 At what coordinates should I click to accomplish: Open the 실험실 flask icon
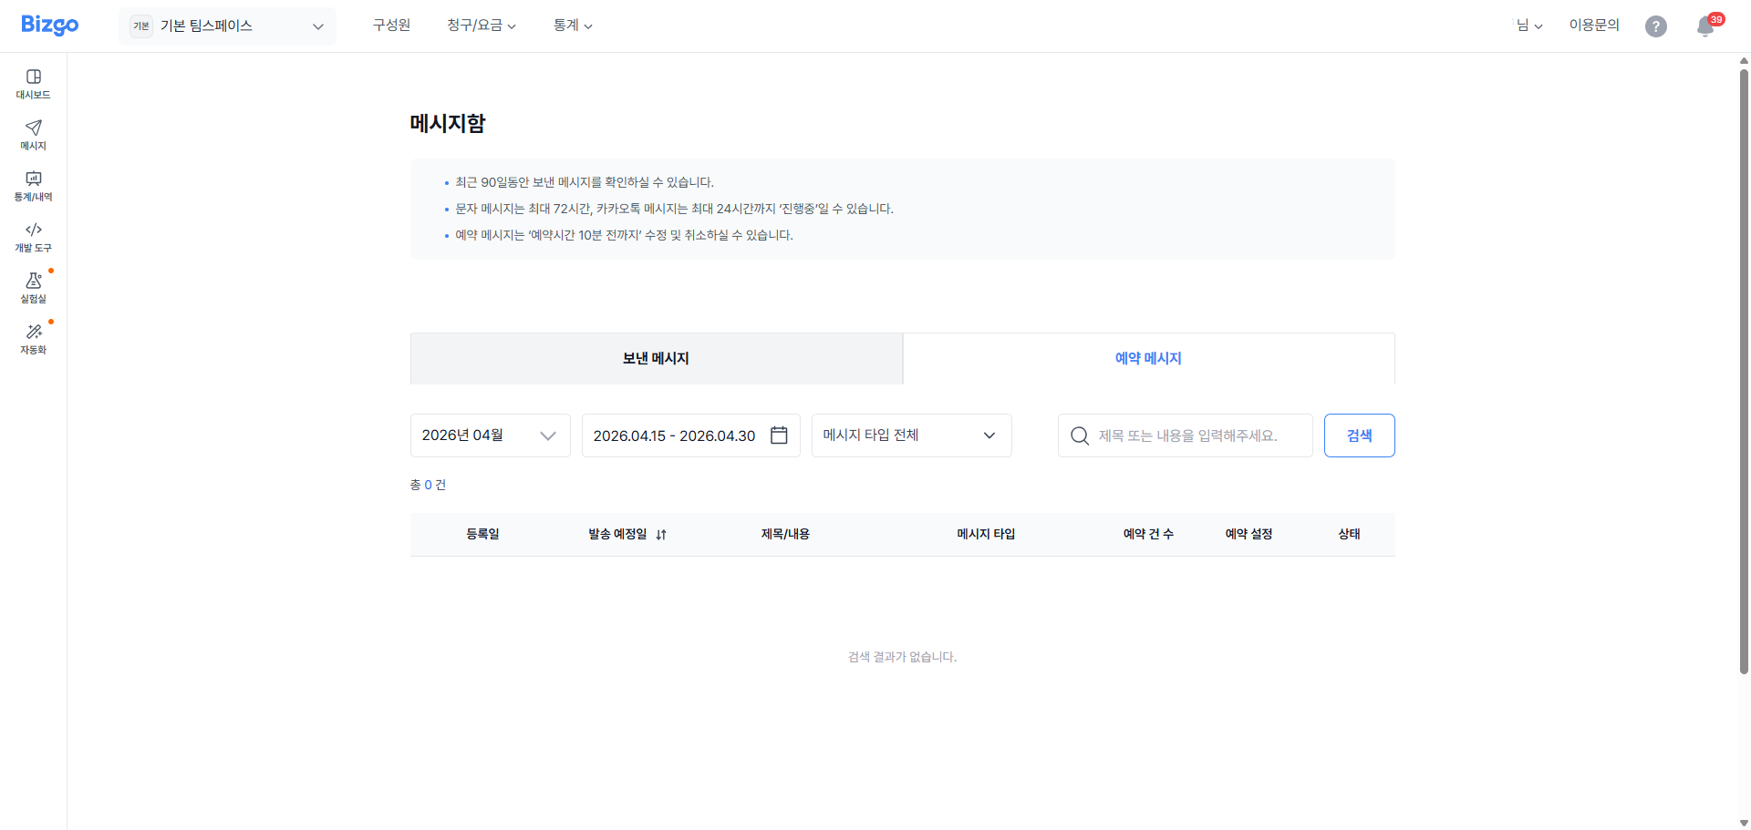tap(34, 282)
